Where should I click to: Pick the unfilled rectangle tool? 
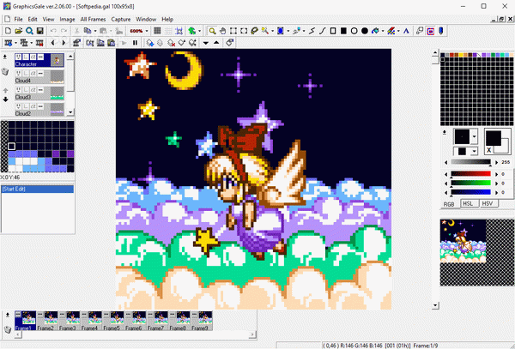[331, 31]
